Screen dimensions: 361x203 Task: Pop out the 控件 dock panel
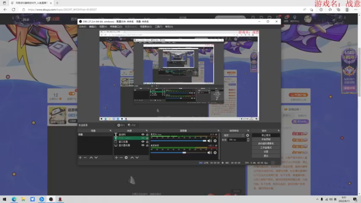[x=278, y=131]
